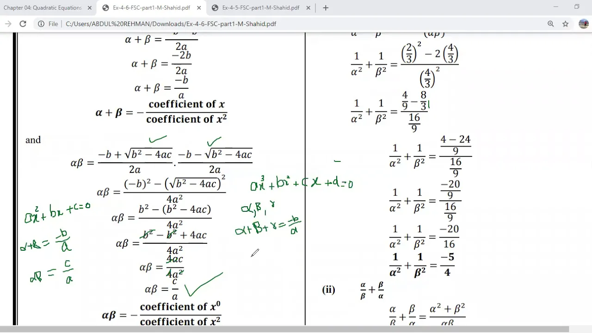The width and height of the screenshot is (592, 333).
Task: Switch to Chapter 04: Quadratic Equations tab
Action: tap(43, 8)
